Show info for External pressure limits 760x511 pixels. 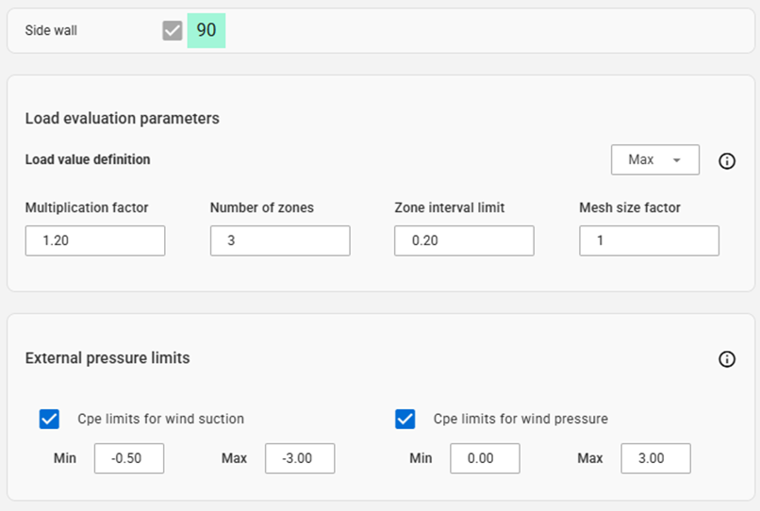pos(727,359)
